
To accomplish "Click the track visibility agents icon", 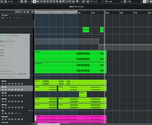I will pyautogui.click(x=25, y=12).
